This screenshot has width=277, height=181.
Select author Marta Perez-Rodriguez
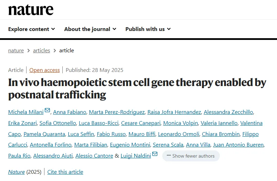tap(117, 112)
